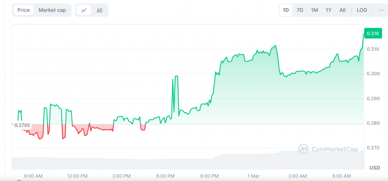Choose the 1M time range
This screenshot has height=181, width=388.
[314, 10]
